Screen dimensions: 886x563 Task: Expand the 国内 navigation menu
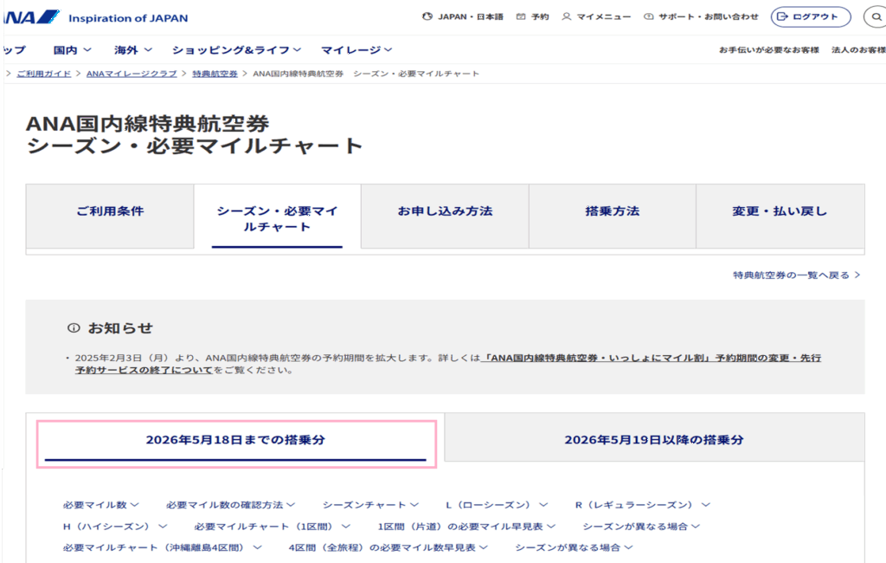click(x=73, y=50)
